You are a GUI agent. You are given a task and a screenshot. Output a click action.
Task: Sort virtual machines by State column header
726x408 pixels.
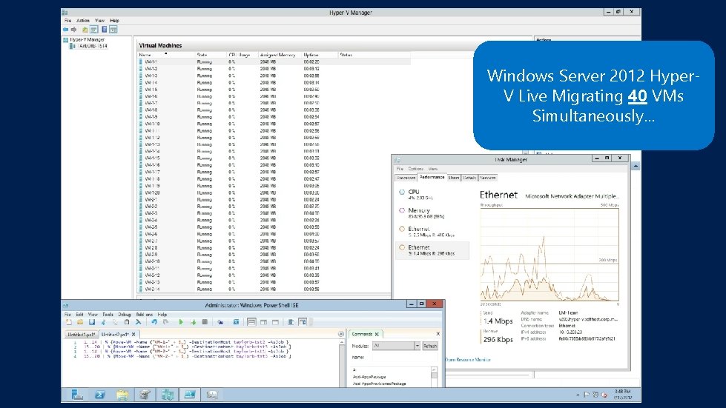pyautogui.click(x=210, y=55)
